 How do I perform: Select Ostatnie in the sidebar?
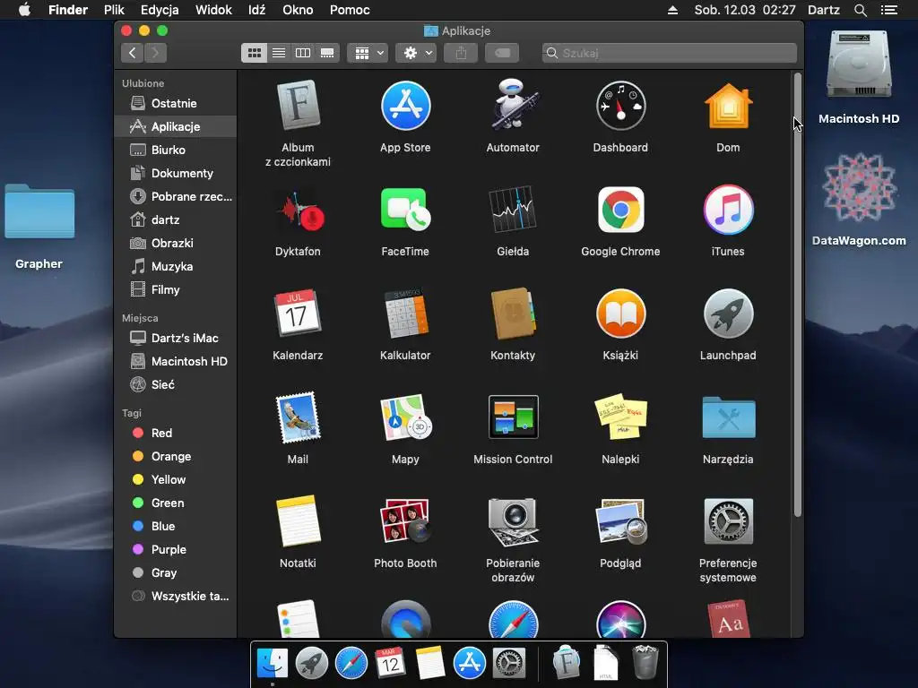176,104
